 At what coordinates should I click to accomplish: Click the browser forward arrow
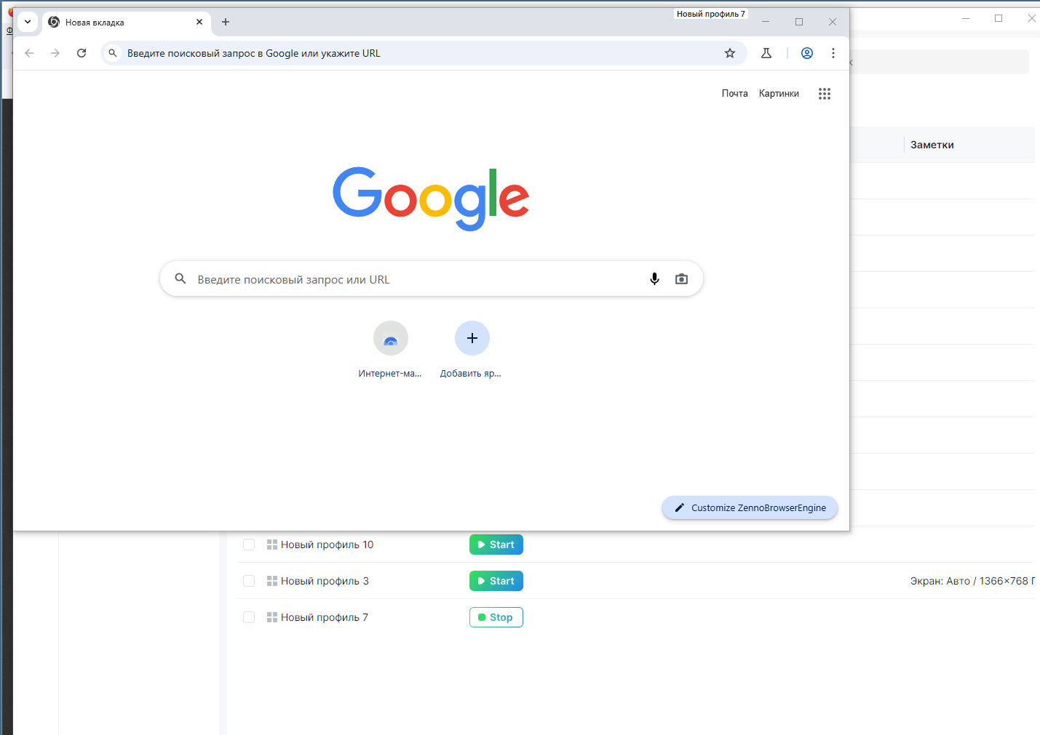[x=55, y=53]
